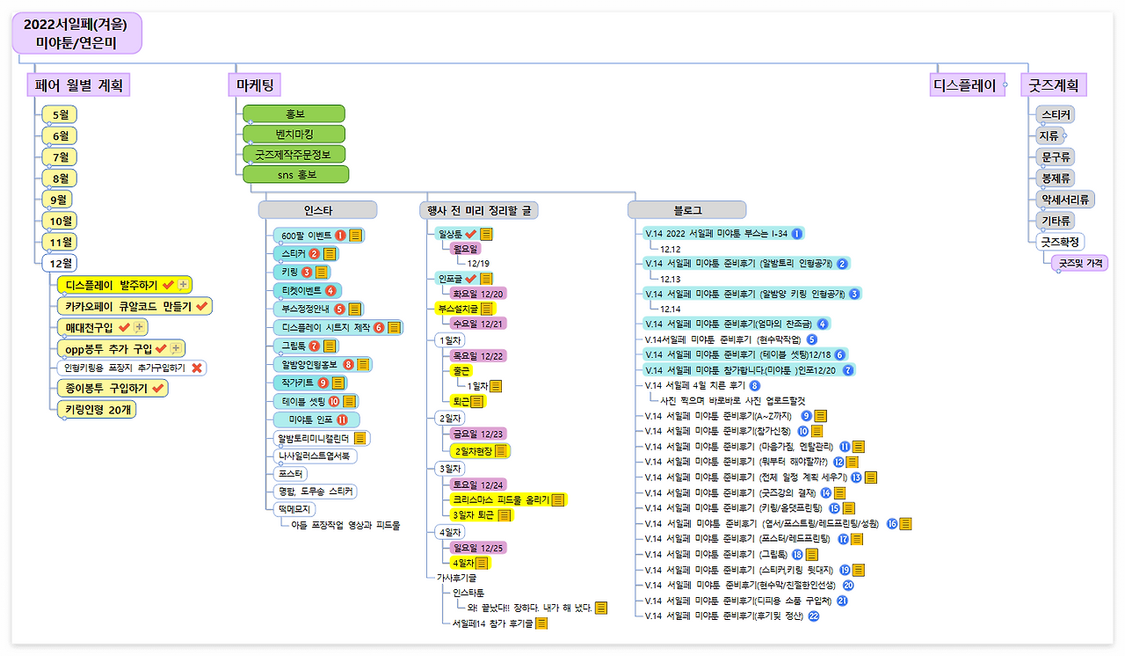Open note icon on 디스플레이 시트지 제작
This screenshot has height=656, width=1125.
point(395,327)
